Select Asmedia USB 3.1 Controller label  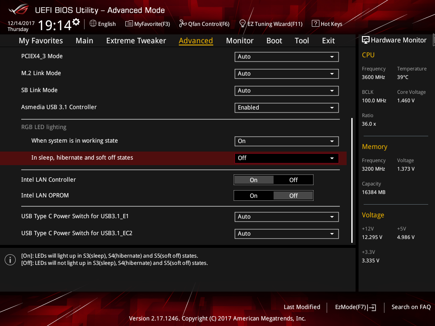(x=59, y=107)
